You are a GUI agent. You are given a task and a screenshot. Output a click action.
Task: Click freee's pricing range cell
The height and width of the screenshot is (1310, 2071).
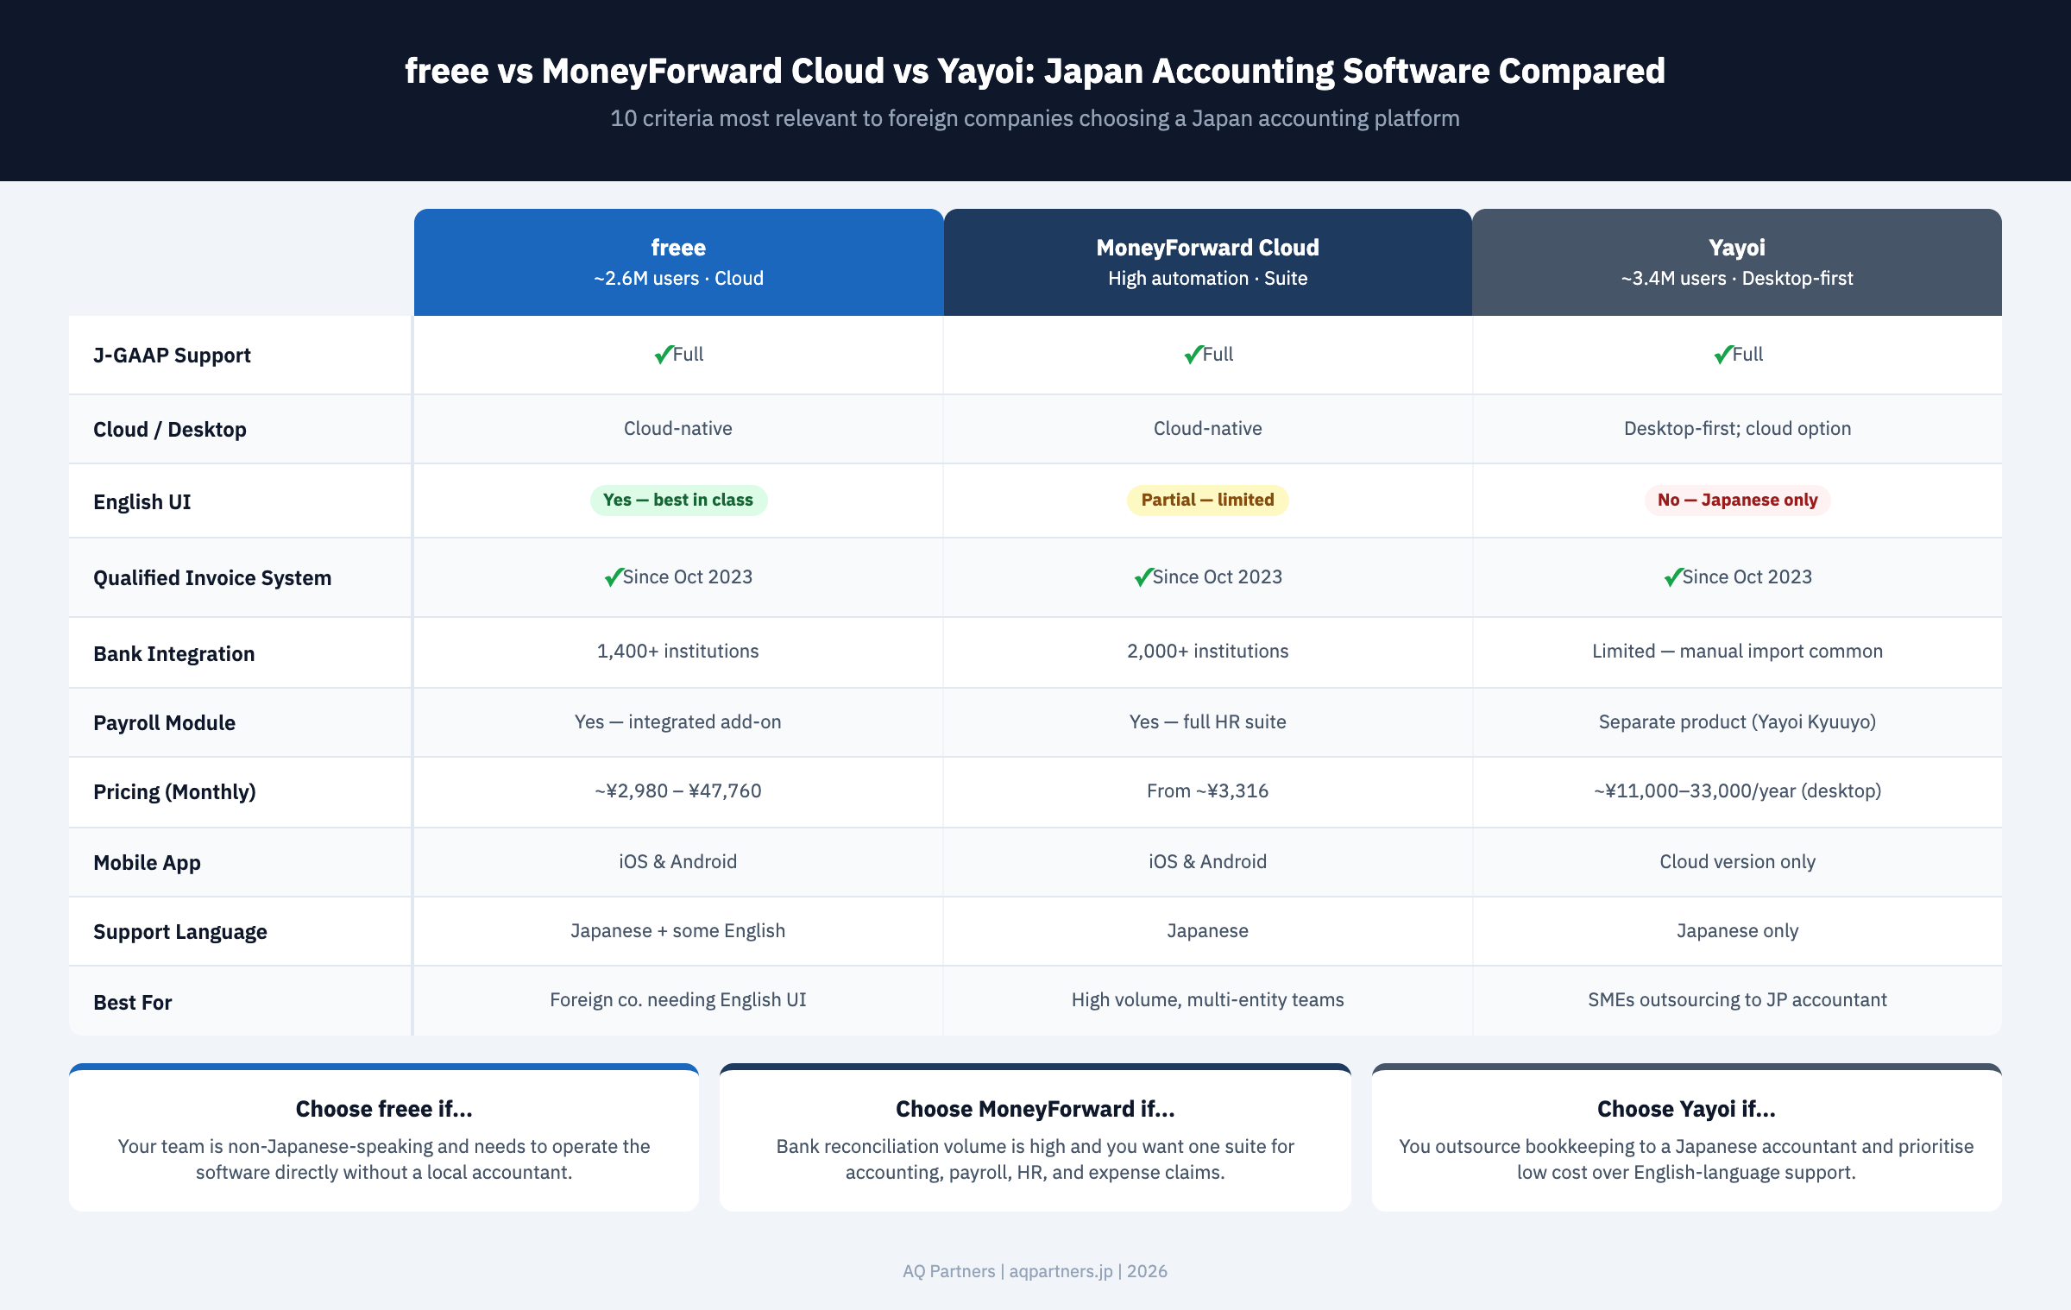678,790
